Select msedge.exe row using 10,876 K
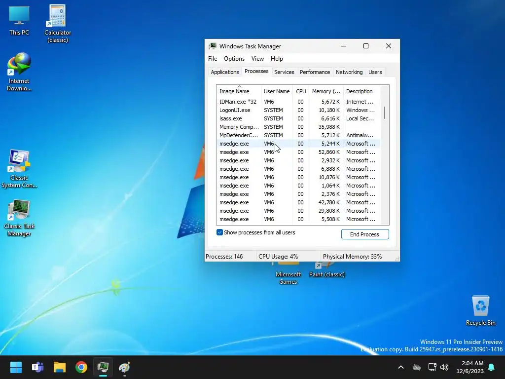The image size is (505, 379). [x=298, y=177]
